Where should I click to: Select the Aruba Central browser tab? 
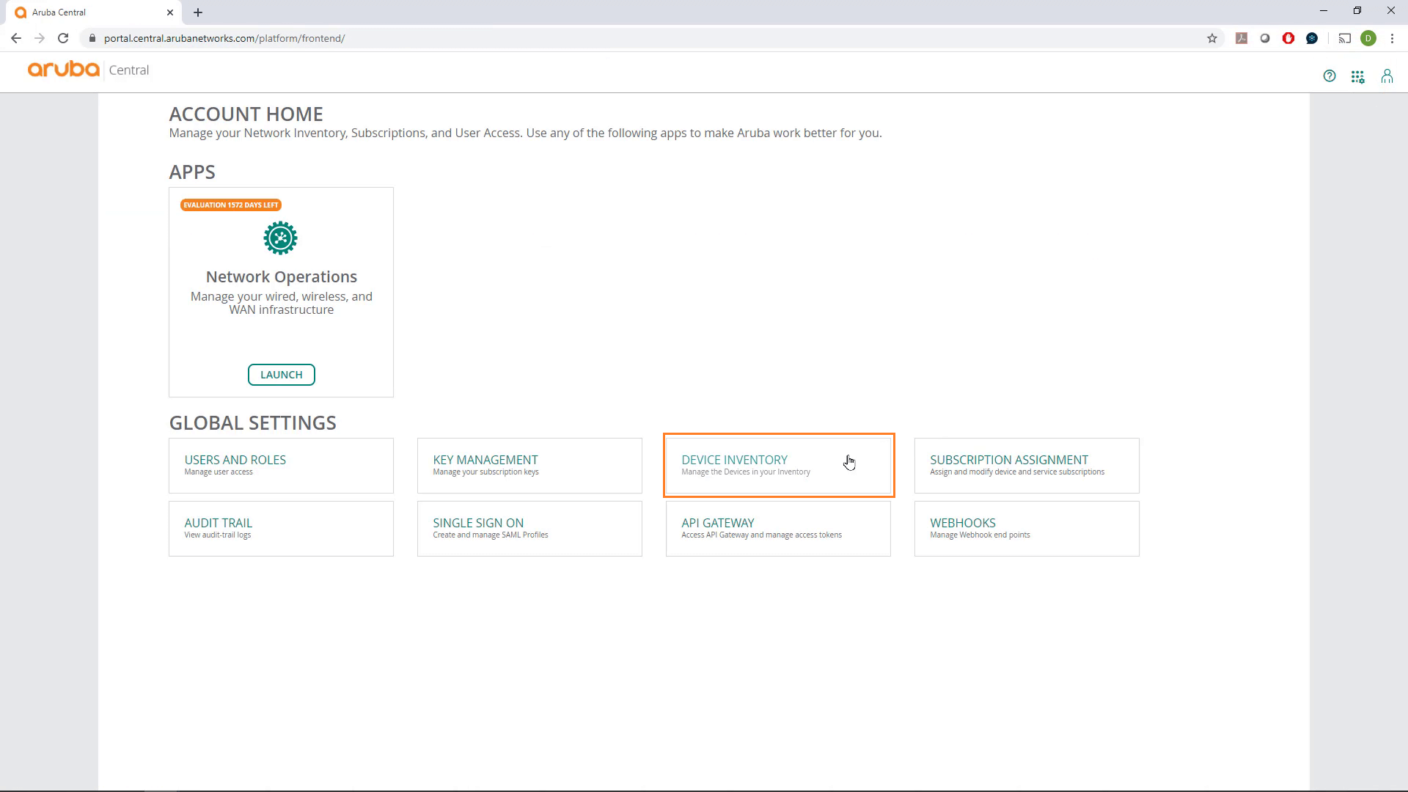tap(88, 12)
